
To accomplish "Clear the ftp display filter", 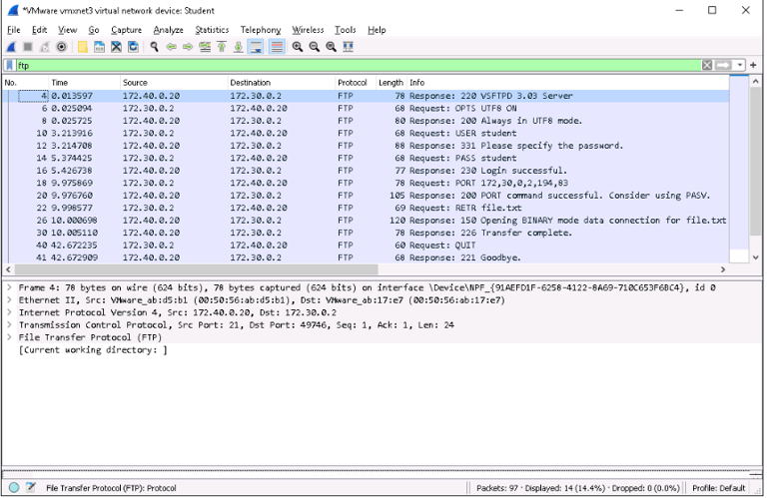I will [707, 65].
